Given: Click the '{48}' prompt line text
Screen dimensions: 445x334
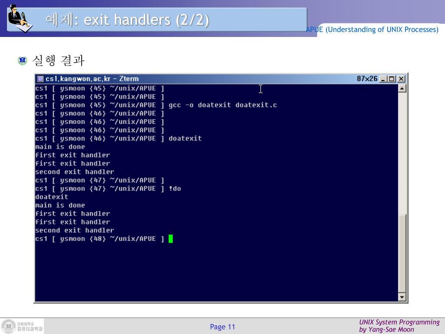Looking at the screenshot, I should (100, 239).
